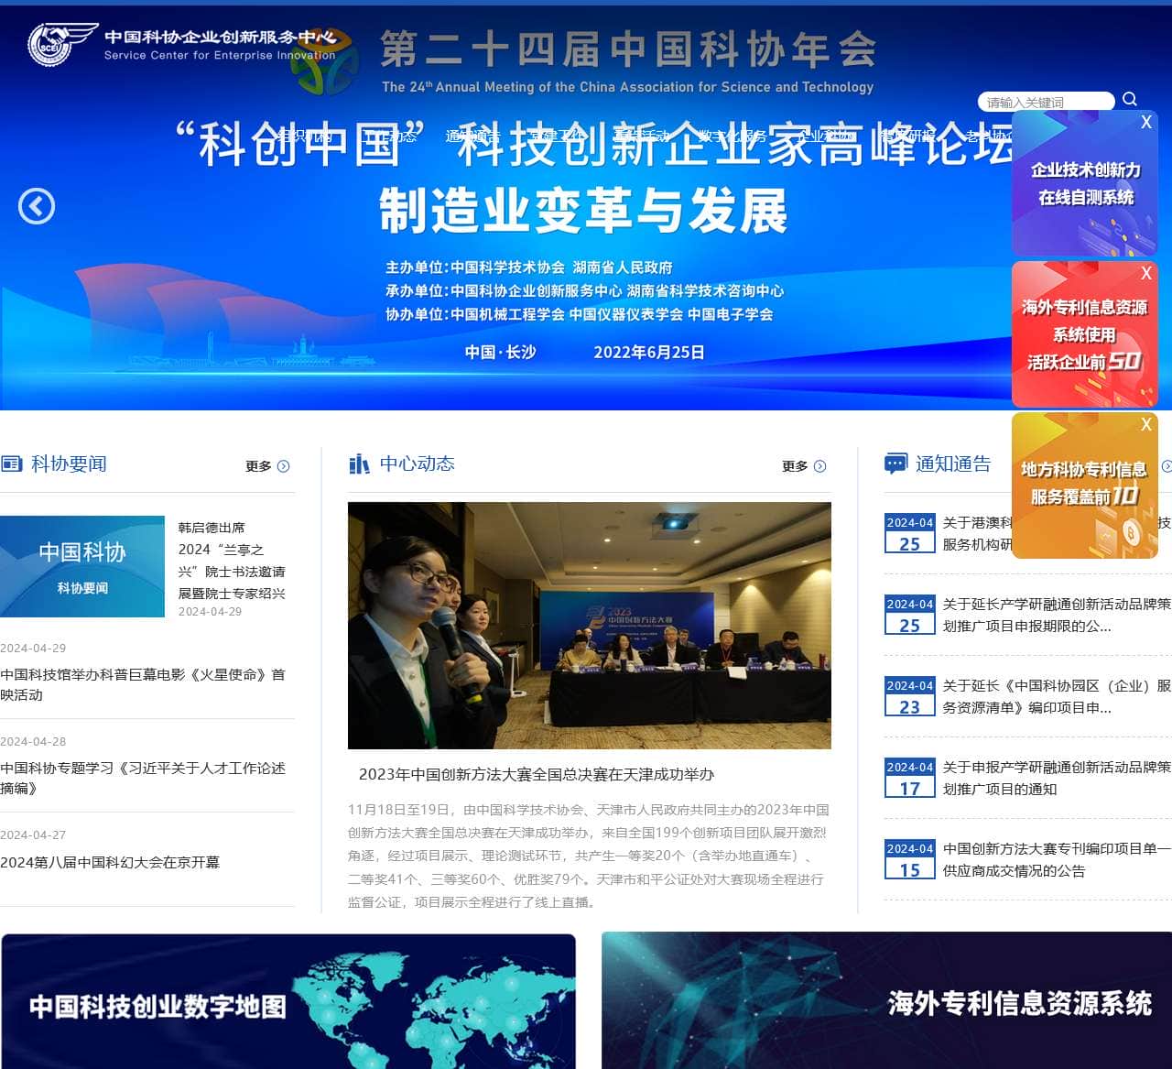Open the 海外专利信息资源系统使用活跃企业前50 banner
1172x1069 pixels.
[1085, 334]
